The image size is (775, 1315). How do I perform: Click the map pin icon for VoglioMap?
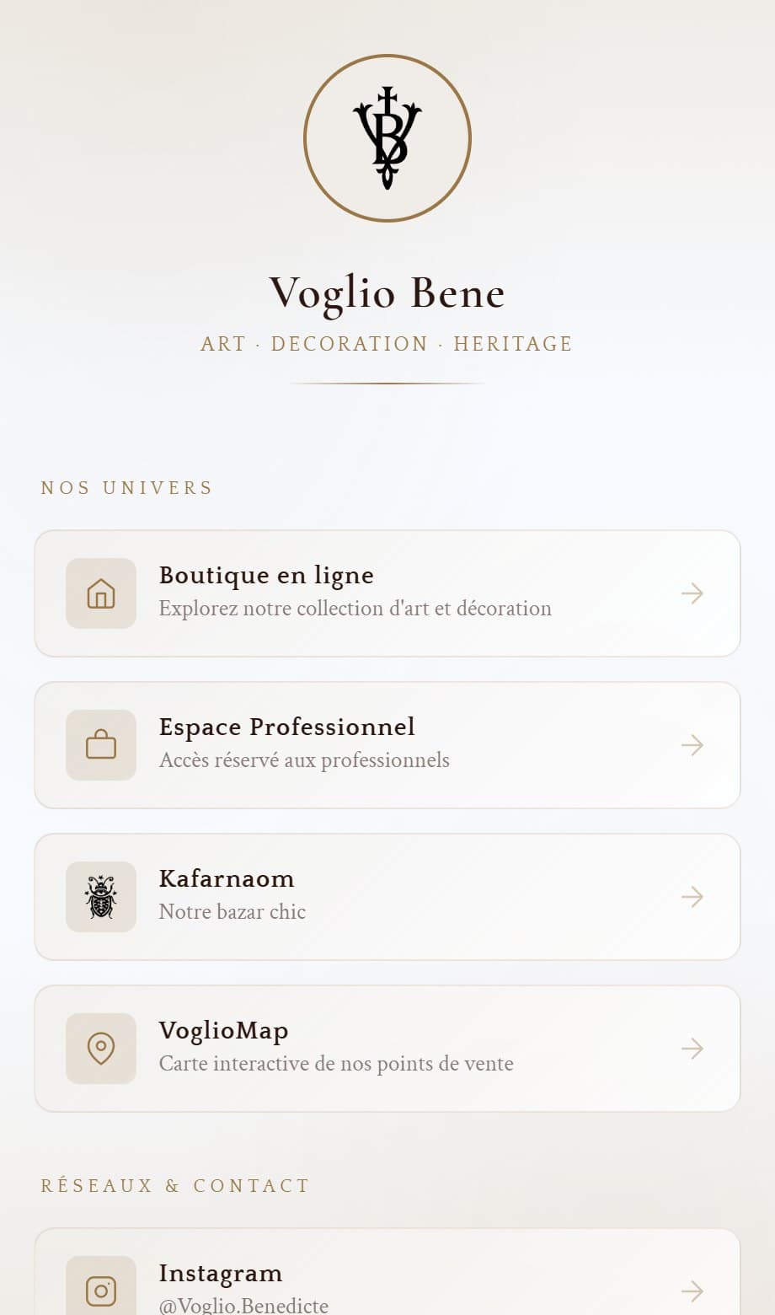(x=101, y=1049)
